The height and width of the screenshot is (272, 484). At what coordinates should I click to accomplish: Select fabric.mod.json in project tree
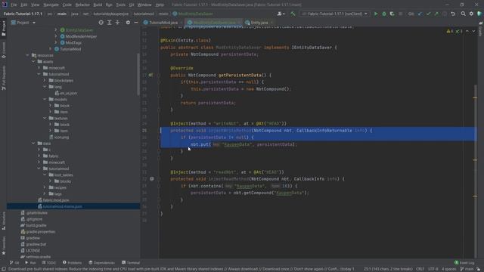54,200
